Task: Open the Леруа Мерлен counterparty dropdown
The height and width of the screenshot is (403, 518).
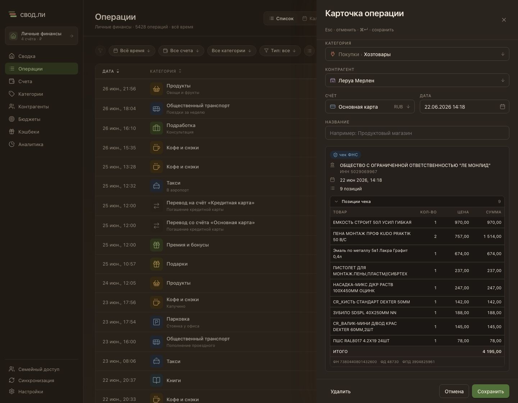Action: [x=417, y=81]
